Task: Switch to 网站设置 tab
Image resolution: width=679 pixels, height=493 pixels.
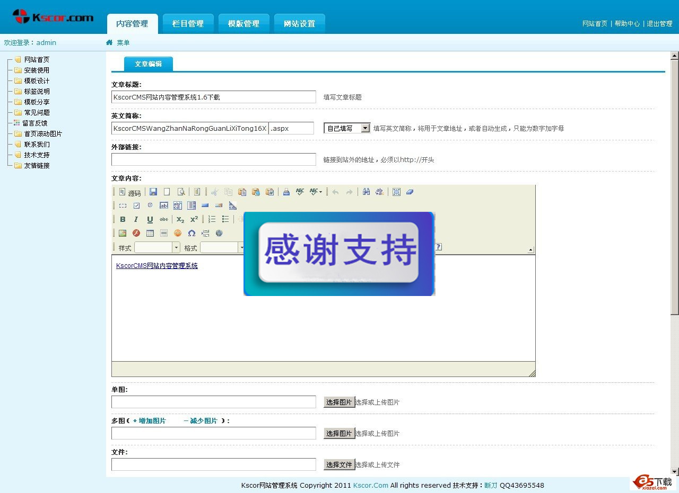Action: tap(299, 24)
